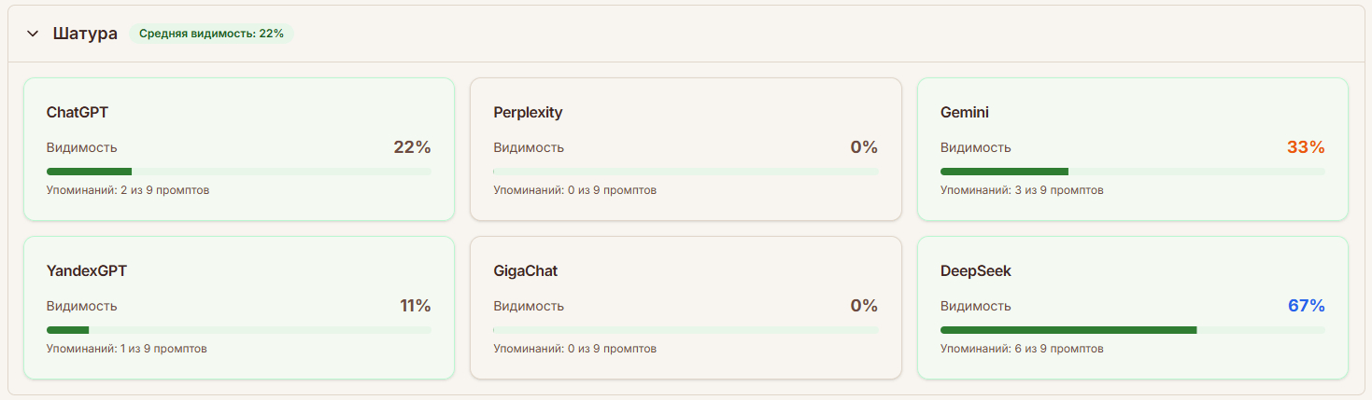Screen dimensions: 1372x400
Task: Click DeepSeek mentions text 6 из 9
Action: (x=1022, y=349)
